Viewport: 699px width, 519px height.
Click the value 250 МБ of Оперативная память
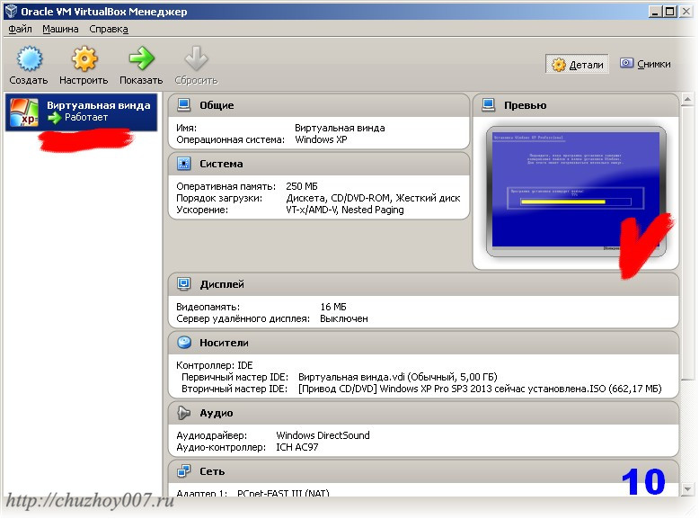pyautogui.click(x=302, y=186)
